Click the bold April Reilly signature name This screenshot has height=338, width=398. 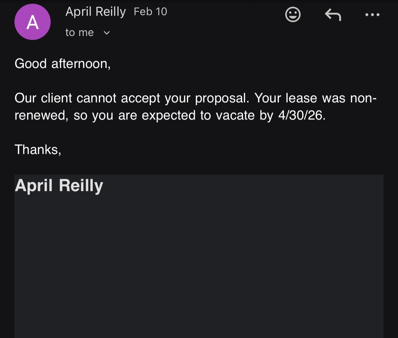[x=59, y=185]
